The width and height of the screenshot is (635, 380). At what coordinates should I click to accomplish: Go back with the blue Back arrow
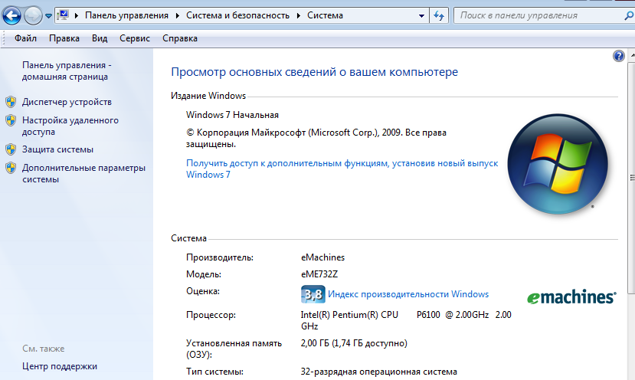pos(11,16)
